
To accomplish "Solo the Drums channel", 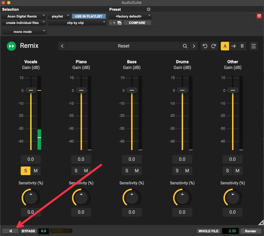I will coord(177,171).
